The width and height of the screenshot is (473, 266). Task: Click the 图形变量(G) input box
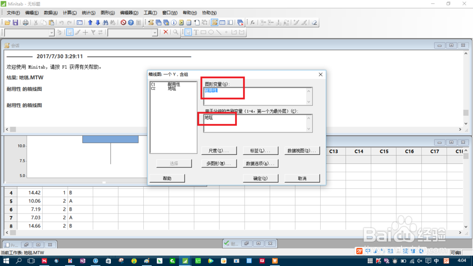[x=258, y=96]
